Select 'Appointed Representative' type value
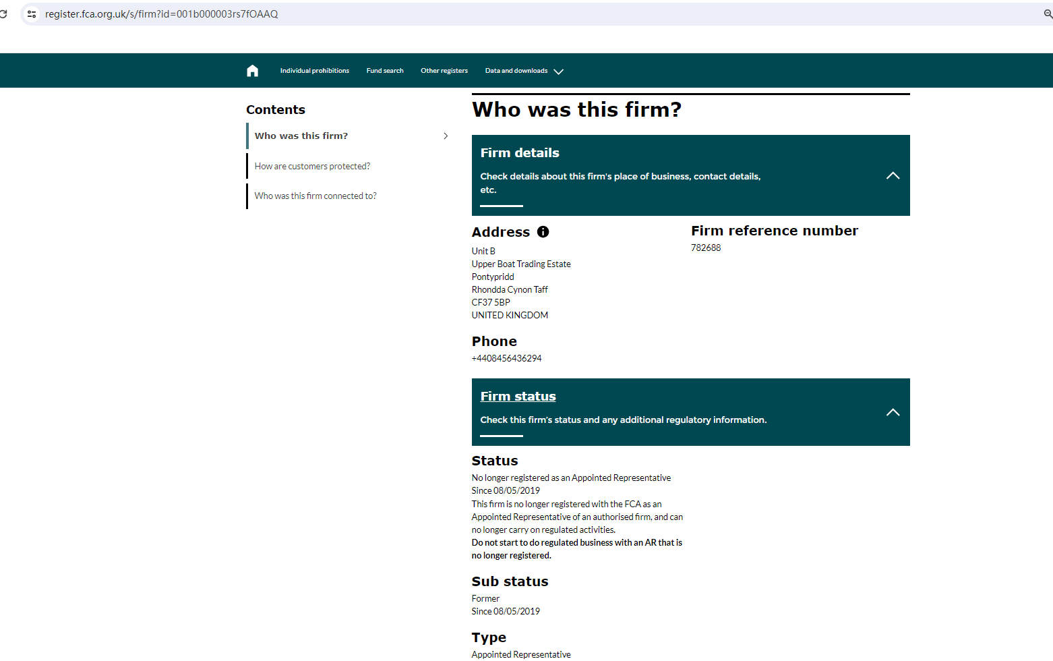Screen dimensions: 1053x661 pos(521,654)
